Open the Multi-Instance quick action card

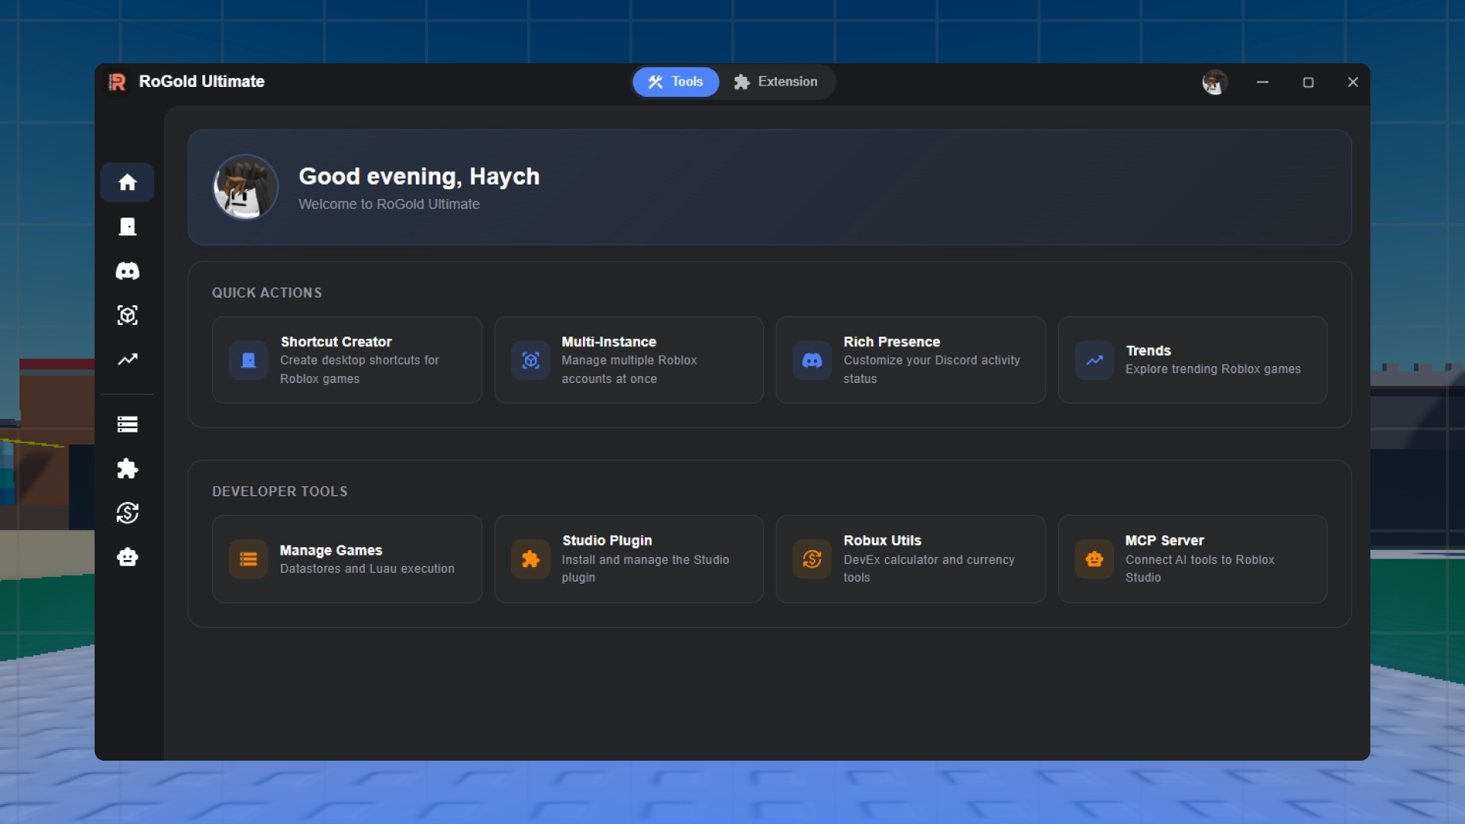(629, 360)
